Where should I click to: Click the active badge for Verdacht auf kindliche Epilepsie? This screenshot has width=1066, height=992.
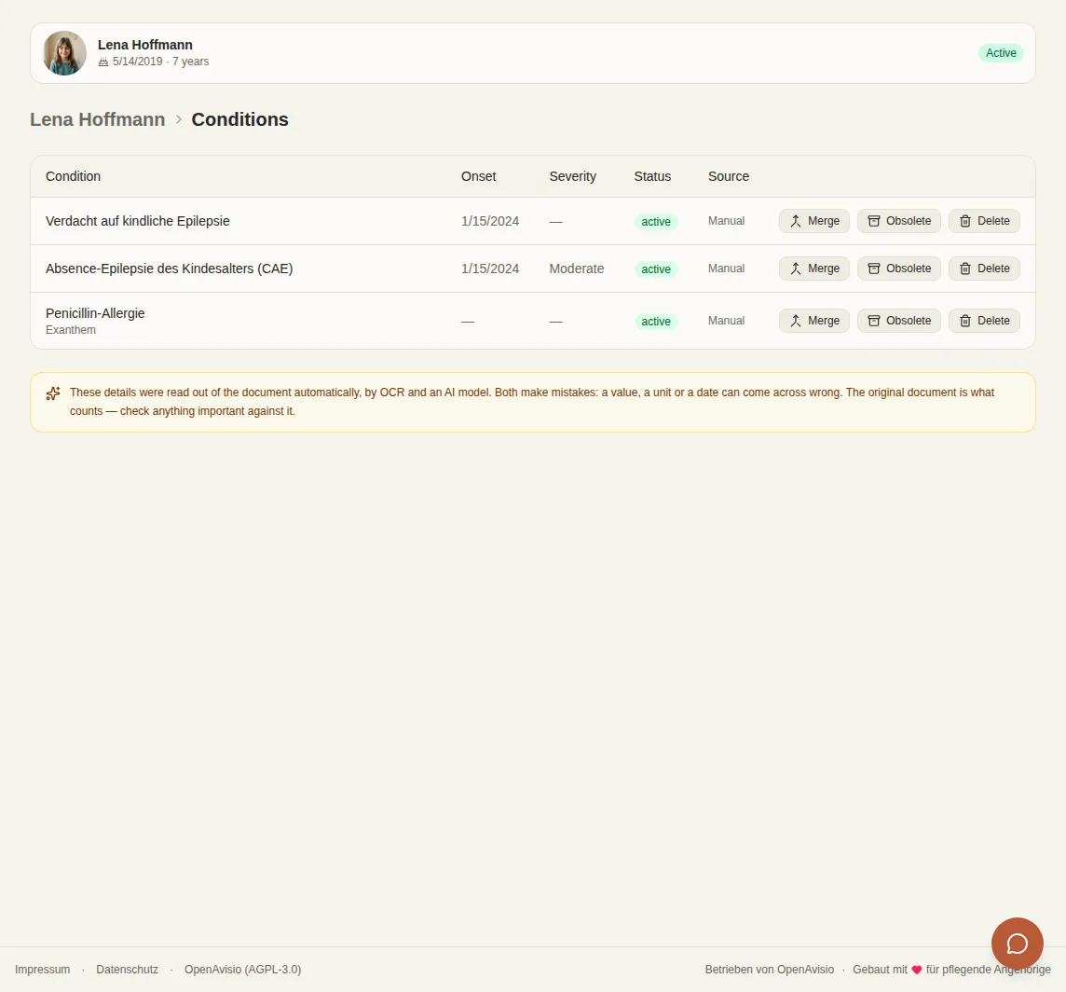click(656, 222)
